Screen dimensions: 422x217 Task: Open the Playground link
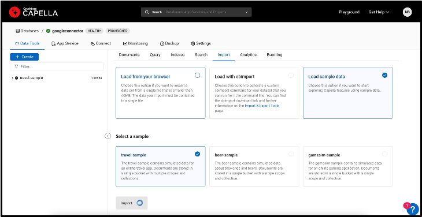pos(349,12)
